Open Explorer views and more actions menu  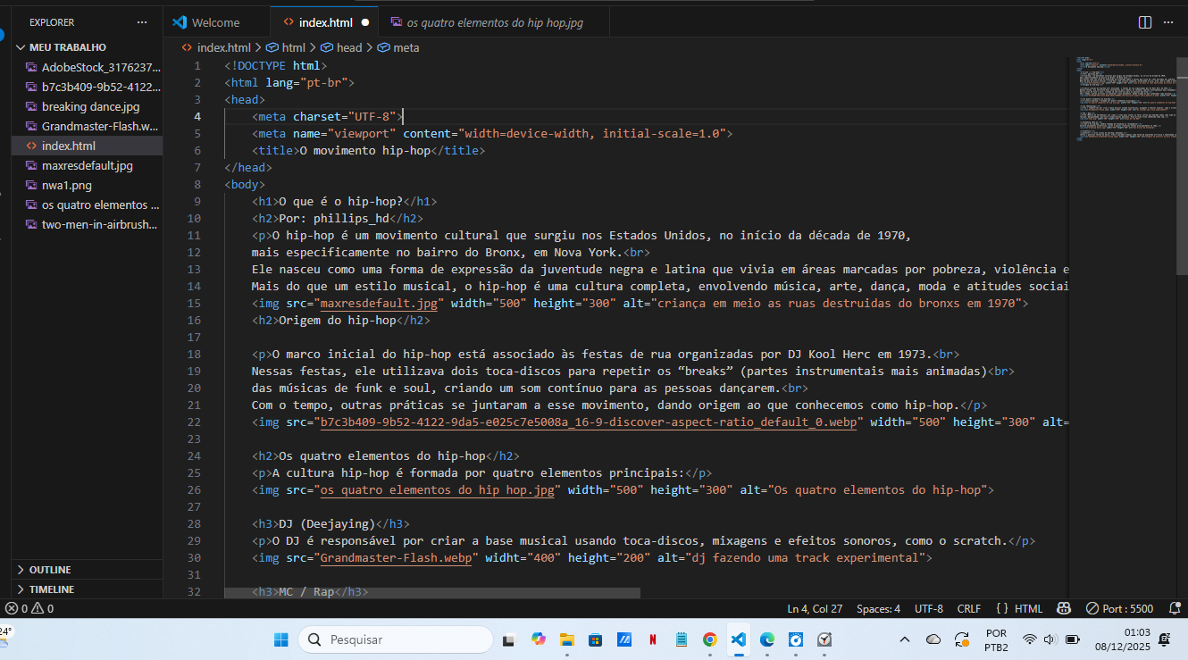click(142, 22)
